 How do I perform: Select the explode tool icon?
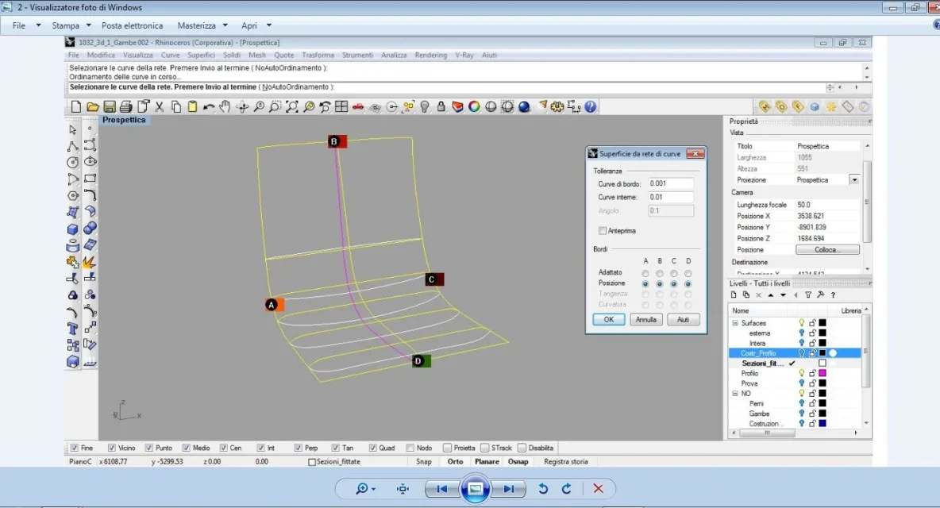click(x=90, y=262)
